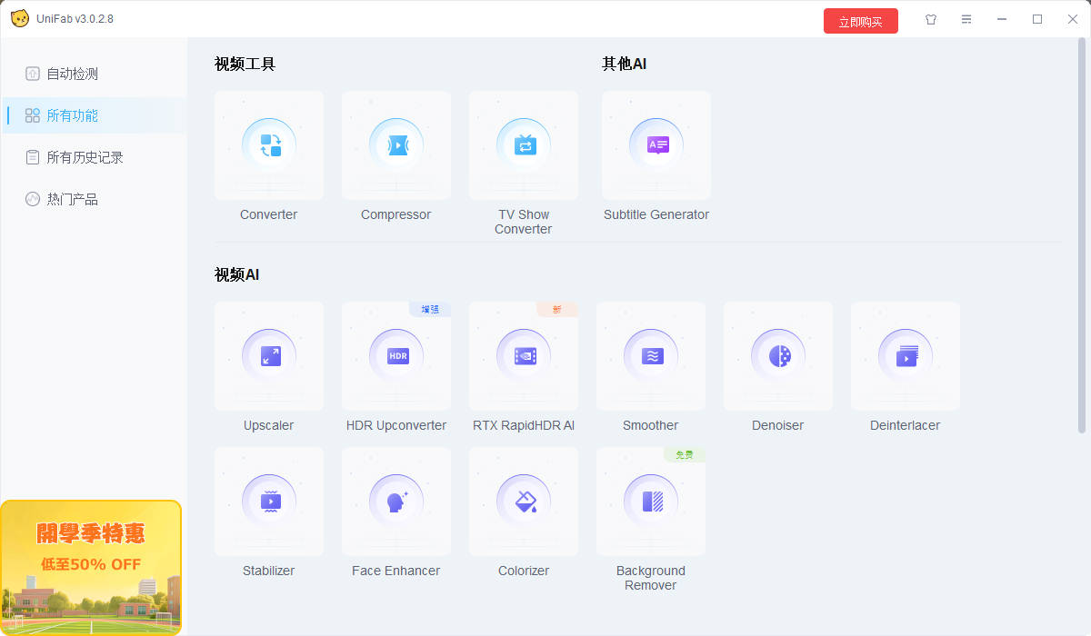Select the Stabilizer tool

click(269, 502)
